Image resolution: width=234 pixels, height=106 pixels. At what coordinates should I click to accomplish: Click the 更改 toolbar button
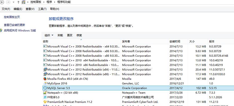pyautogui.click(x=70, y=35)
